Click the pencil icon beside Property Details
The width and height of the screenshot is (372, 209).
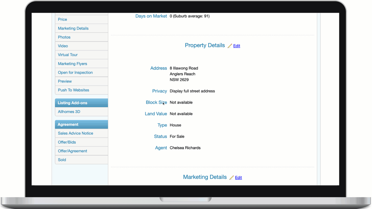[x=230, y=46]
